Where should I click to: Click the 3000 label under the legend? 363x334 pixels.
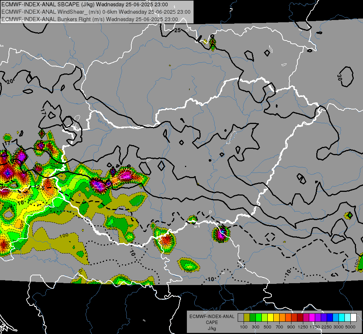[x=339, y=327]
